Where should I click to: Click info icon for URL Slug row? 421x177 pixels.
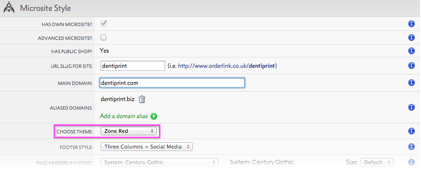(x=411, y=65)
